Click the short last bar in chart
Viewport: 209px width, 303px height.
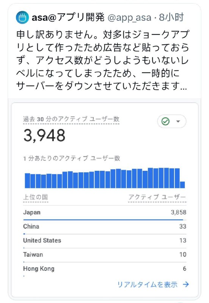182,185
